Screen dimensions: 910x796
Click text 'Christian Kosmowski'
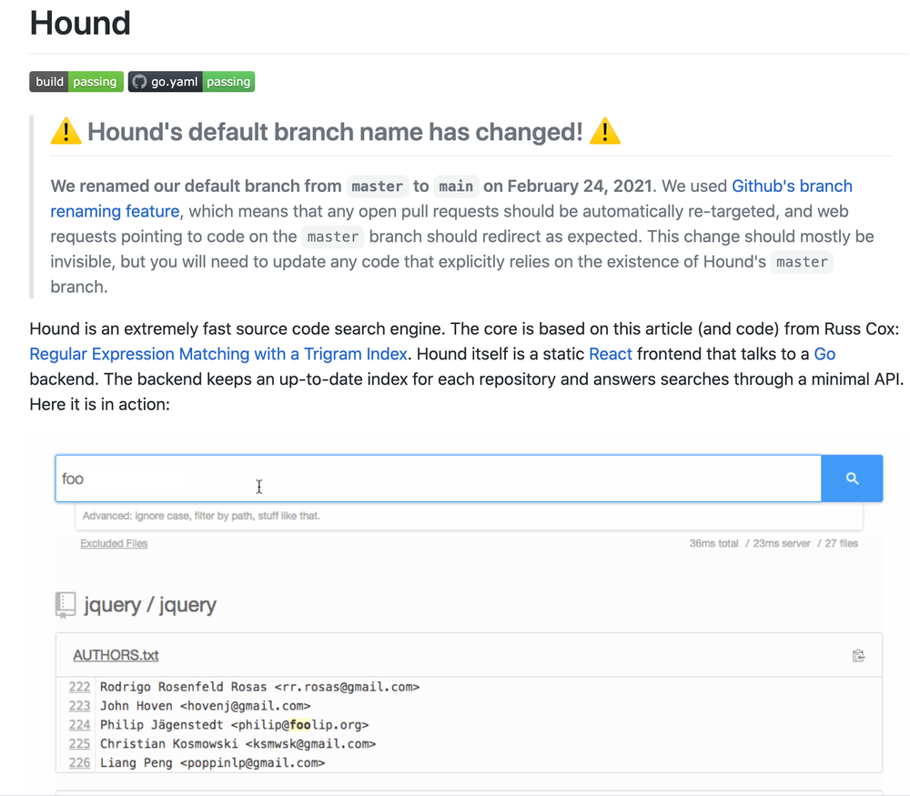coord(169,744)
